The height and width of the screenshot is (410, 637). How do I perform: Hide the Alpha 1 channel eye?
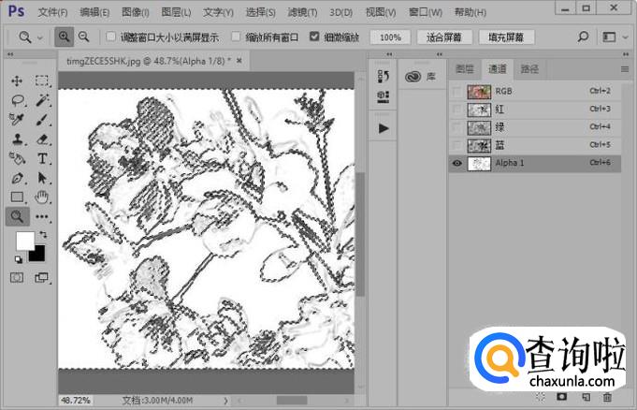click(x=456, y=162)
